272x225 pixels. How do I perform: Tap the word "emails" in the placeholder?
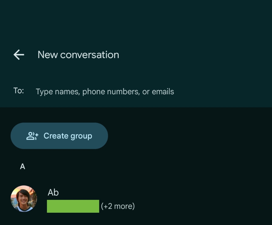tap(163, 91)
